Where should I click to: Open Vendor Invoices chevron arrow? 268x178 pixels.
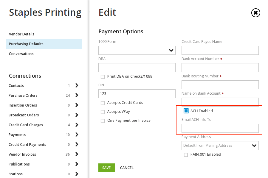point(77,154)
